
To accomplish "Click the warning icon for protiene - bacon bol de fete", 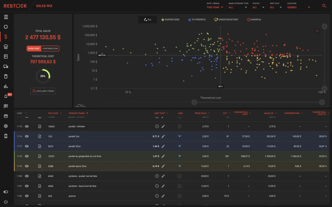I will (157, 186).
